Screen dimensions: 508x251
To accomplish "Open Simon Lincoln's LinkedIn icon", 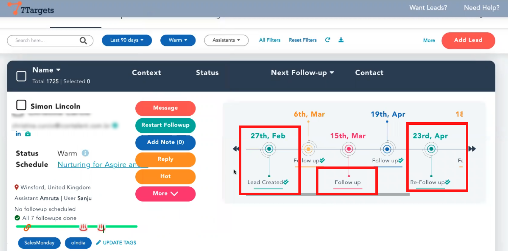I will click(x=18, y=134).
